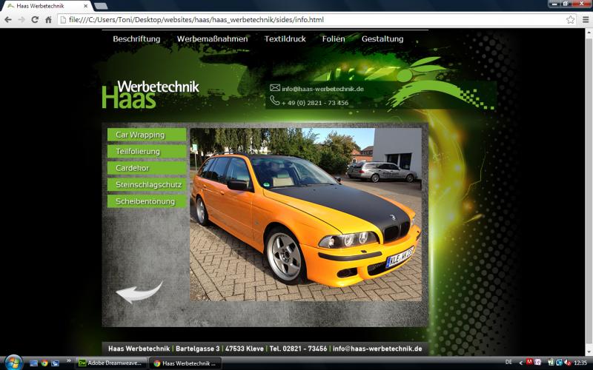Open the Scheibentönung sidebar button
The height and width of the screenshot is (370, 593).
(146, 201)
